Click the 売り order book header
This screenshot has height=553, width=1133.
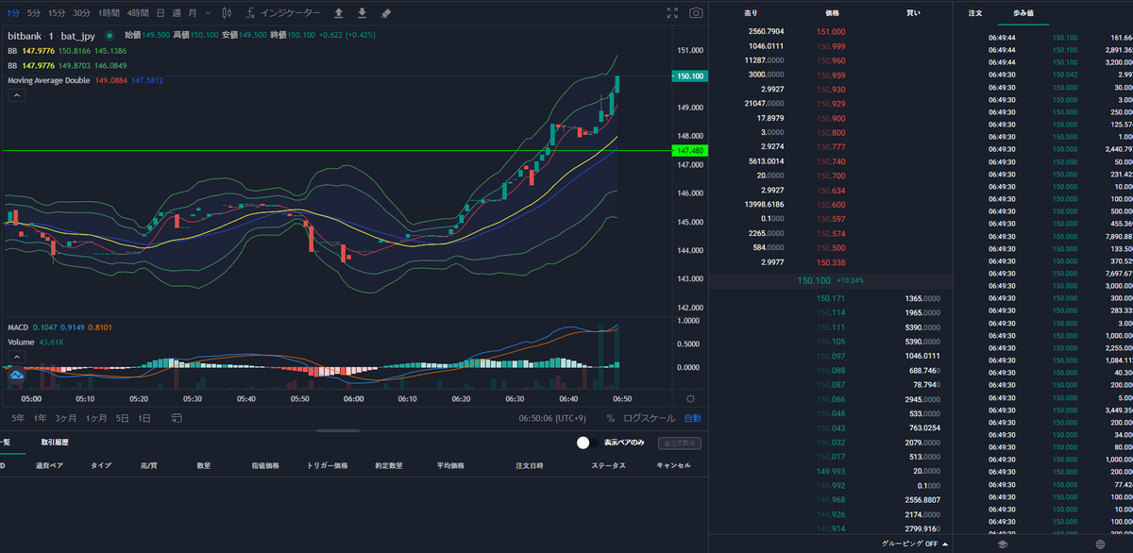751,13
